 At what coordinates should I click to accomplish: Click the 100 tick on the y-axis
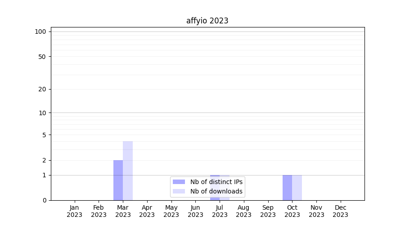point(40,31)
